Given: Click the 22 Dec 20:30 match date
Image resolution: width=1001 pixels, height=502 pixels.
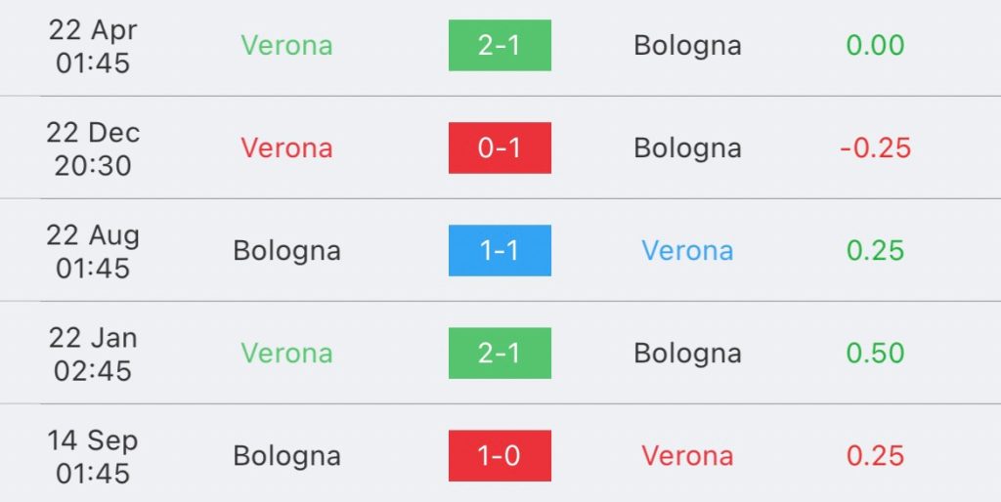Looking at the screenshot, I should (93, 148).
